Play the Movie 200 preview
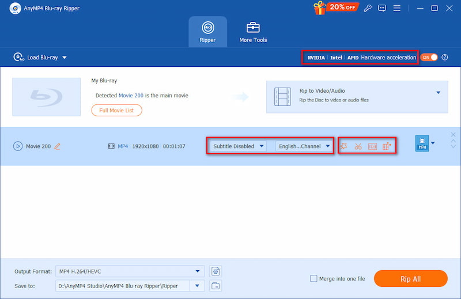461x299 pixels. [x=18, y=146]
